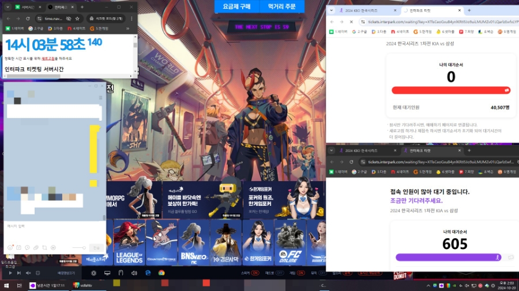Bookmark the time.navyism page with star

[x=77, y=18]
